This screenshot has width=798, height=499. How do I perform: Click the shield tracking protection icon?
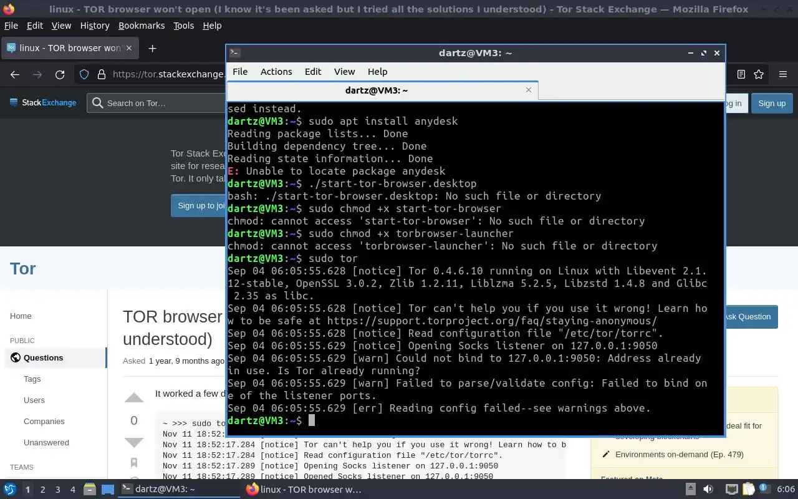point(84,74)
